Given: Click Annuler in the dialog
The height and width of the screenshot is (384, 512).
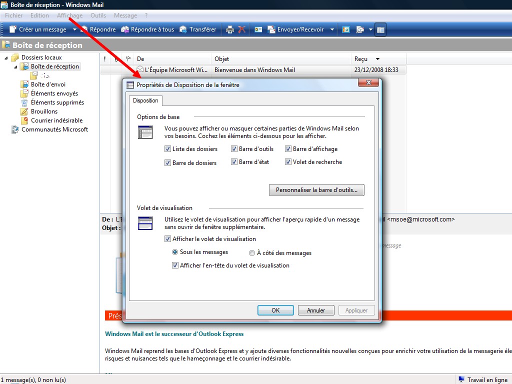Looking at the screenshot, I should pos(315,310).
